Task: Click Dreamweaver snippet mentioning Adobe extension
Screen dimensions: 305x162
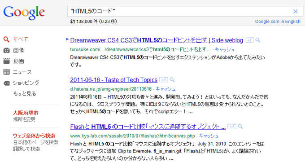Action: 167,61
